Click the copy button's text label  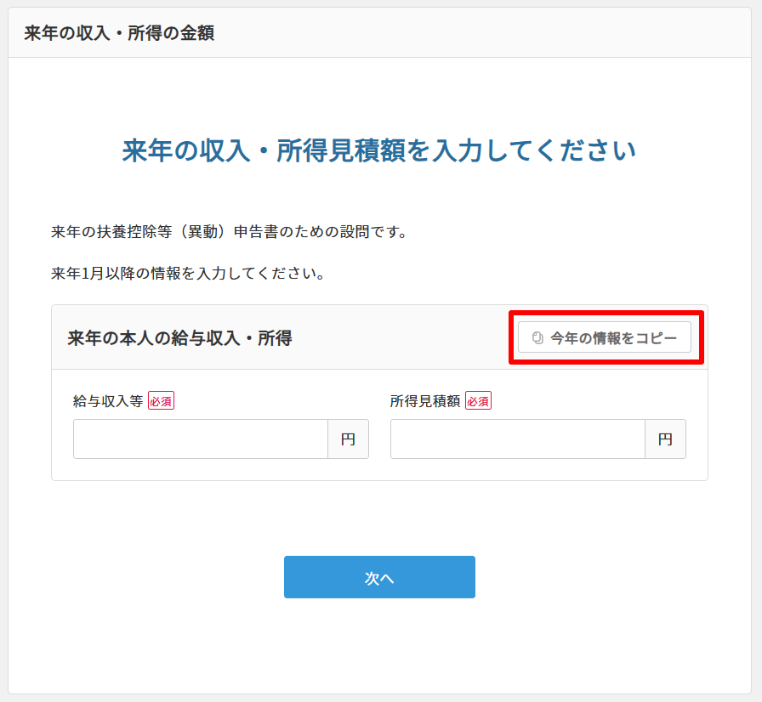click(611, 337)
